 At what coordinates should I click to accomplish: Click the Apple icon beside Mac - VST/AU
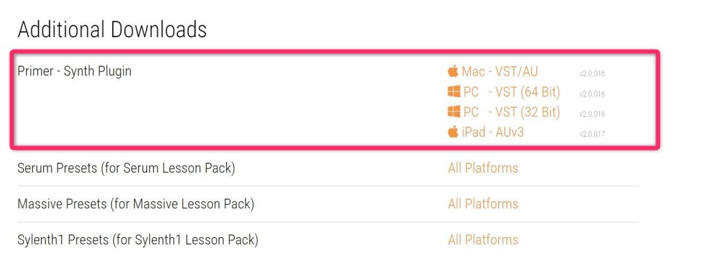coord(453,71)
